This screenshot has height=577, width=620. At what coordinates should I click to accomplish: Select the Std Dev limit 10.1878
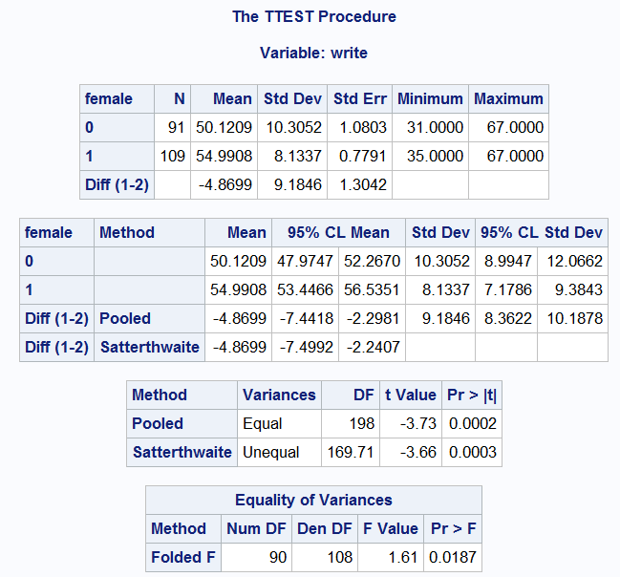(x=574, y=318)
